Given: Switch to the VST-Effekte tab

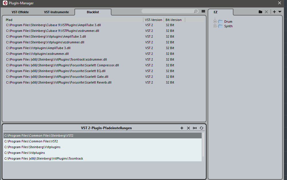Looking at the screenshot, I should pyautogui.click(x=20, y=12).
